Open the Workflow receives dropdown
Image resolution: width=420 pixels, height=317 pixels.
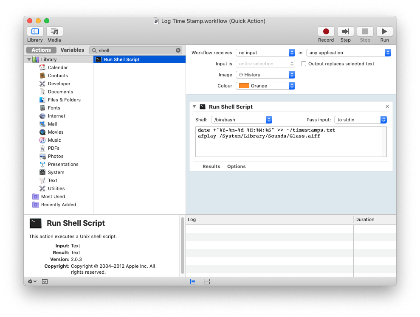pyautogui.click(x=265, y=53)
